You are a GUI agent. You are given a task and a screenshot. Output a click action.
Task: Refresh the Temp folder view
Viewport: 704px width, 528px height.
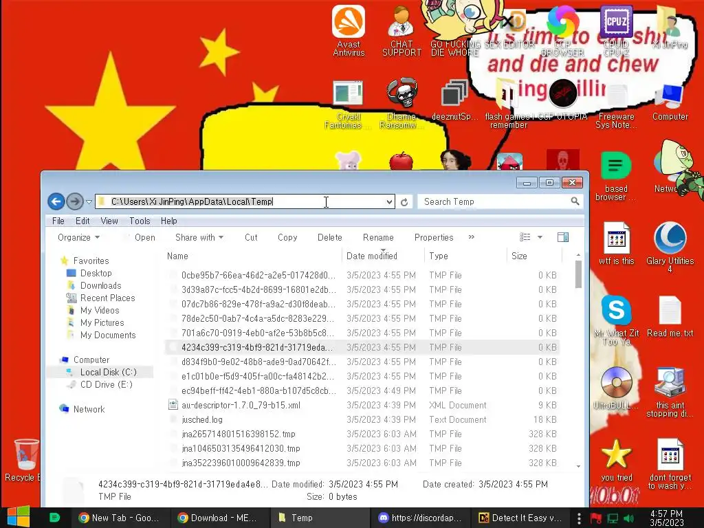click(404, 202)
